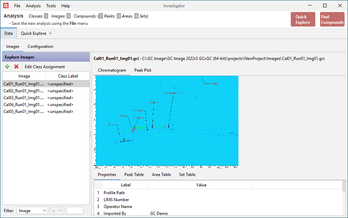Screen dimensions: 348x218
Task: Select the LIMS Number property row
Action: click(218, 200)
